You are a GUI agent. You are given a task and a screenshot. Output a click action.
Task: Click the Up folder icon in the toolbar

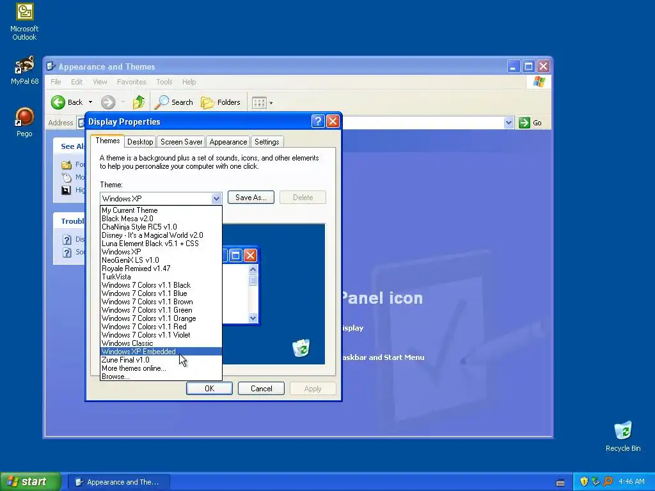[x=139, y=102]
